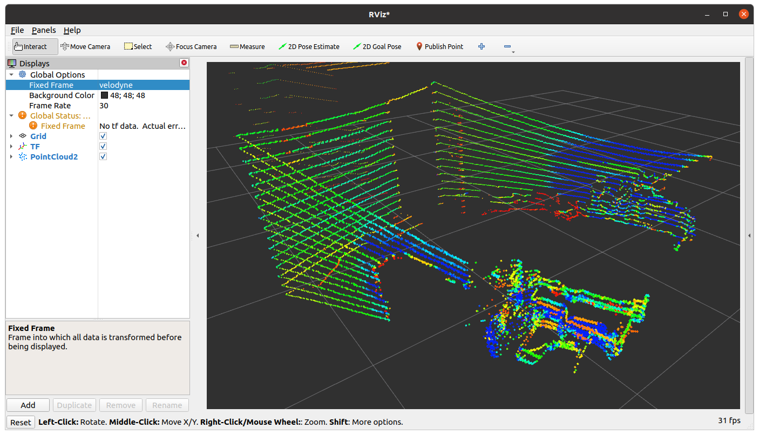Image resolution: width=759 pixels, height=435 pixels.
Task: Click the Global Status warning icon
Action: (22, 115)
